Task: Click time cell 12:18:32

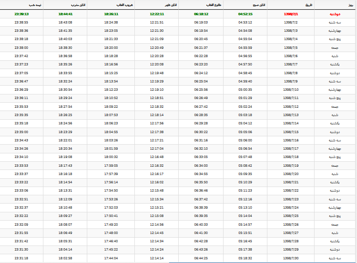Action: coord(157,106)
